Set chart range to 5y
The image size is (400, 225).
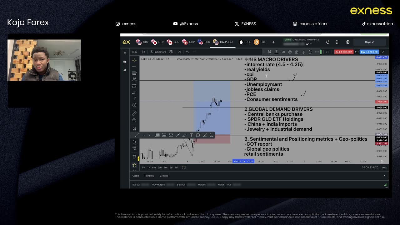143,167
